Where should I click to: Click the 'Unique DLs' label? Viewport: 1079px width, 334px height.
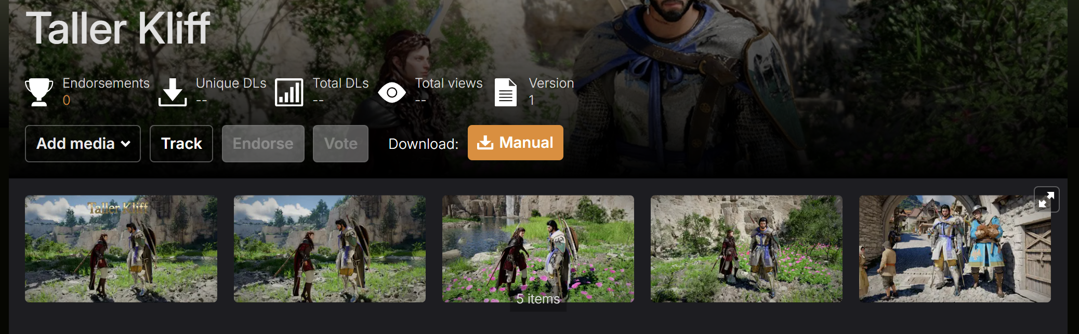click(x=231, y=83)
